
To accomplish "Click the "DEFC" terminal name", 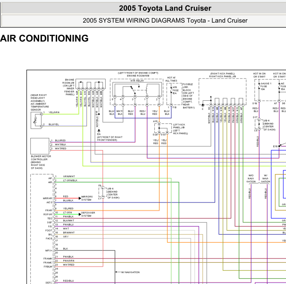I will click(49, 283).
